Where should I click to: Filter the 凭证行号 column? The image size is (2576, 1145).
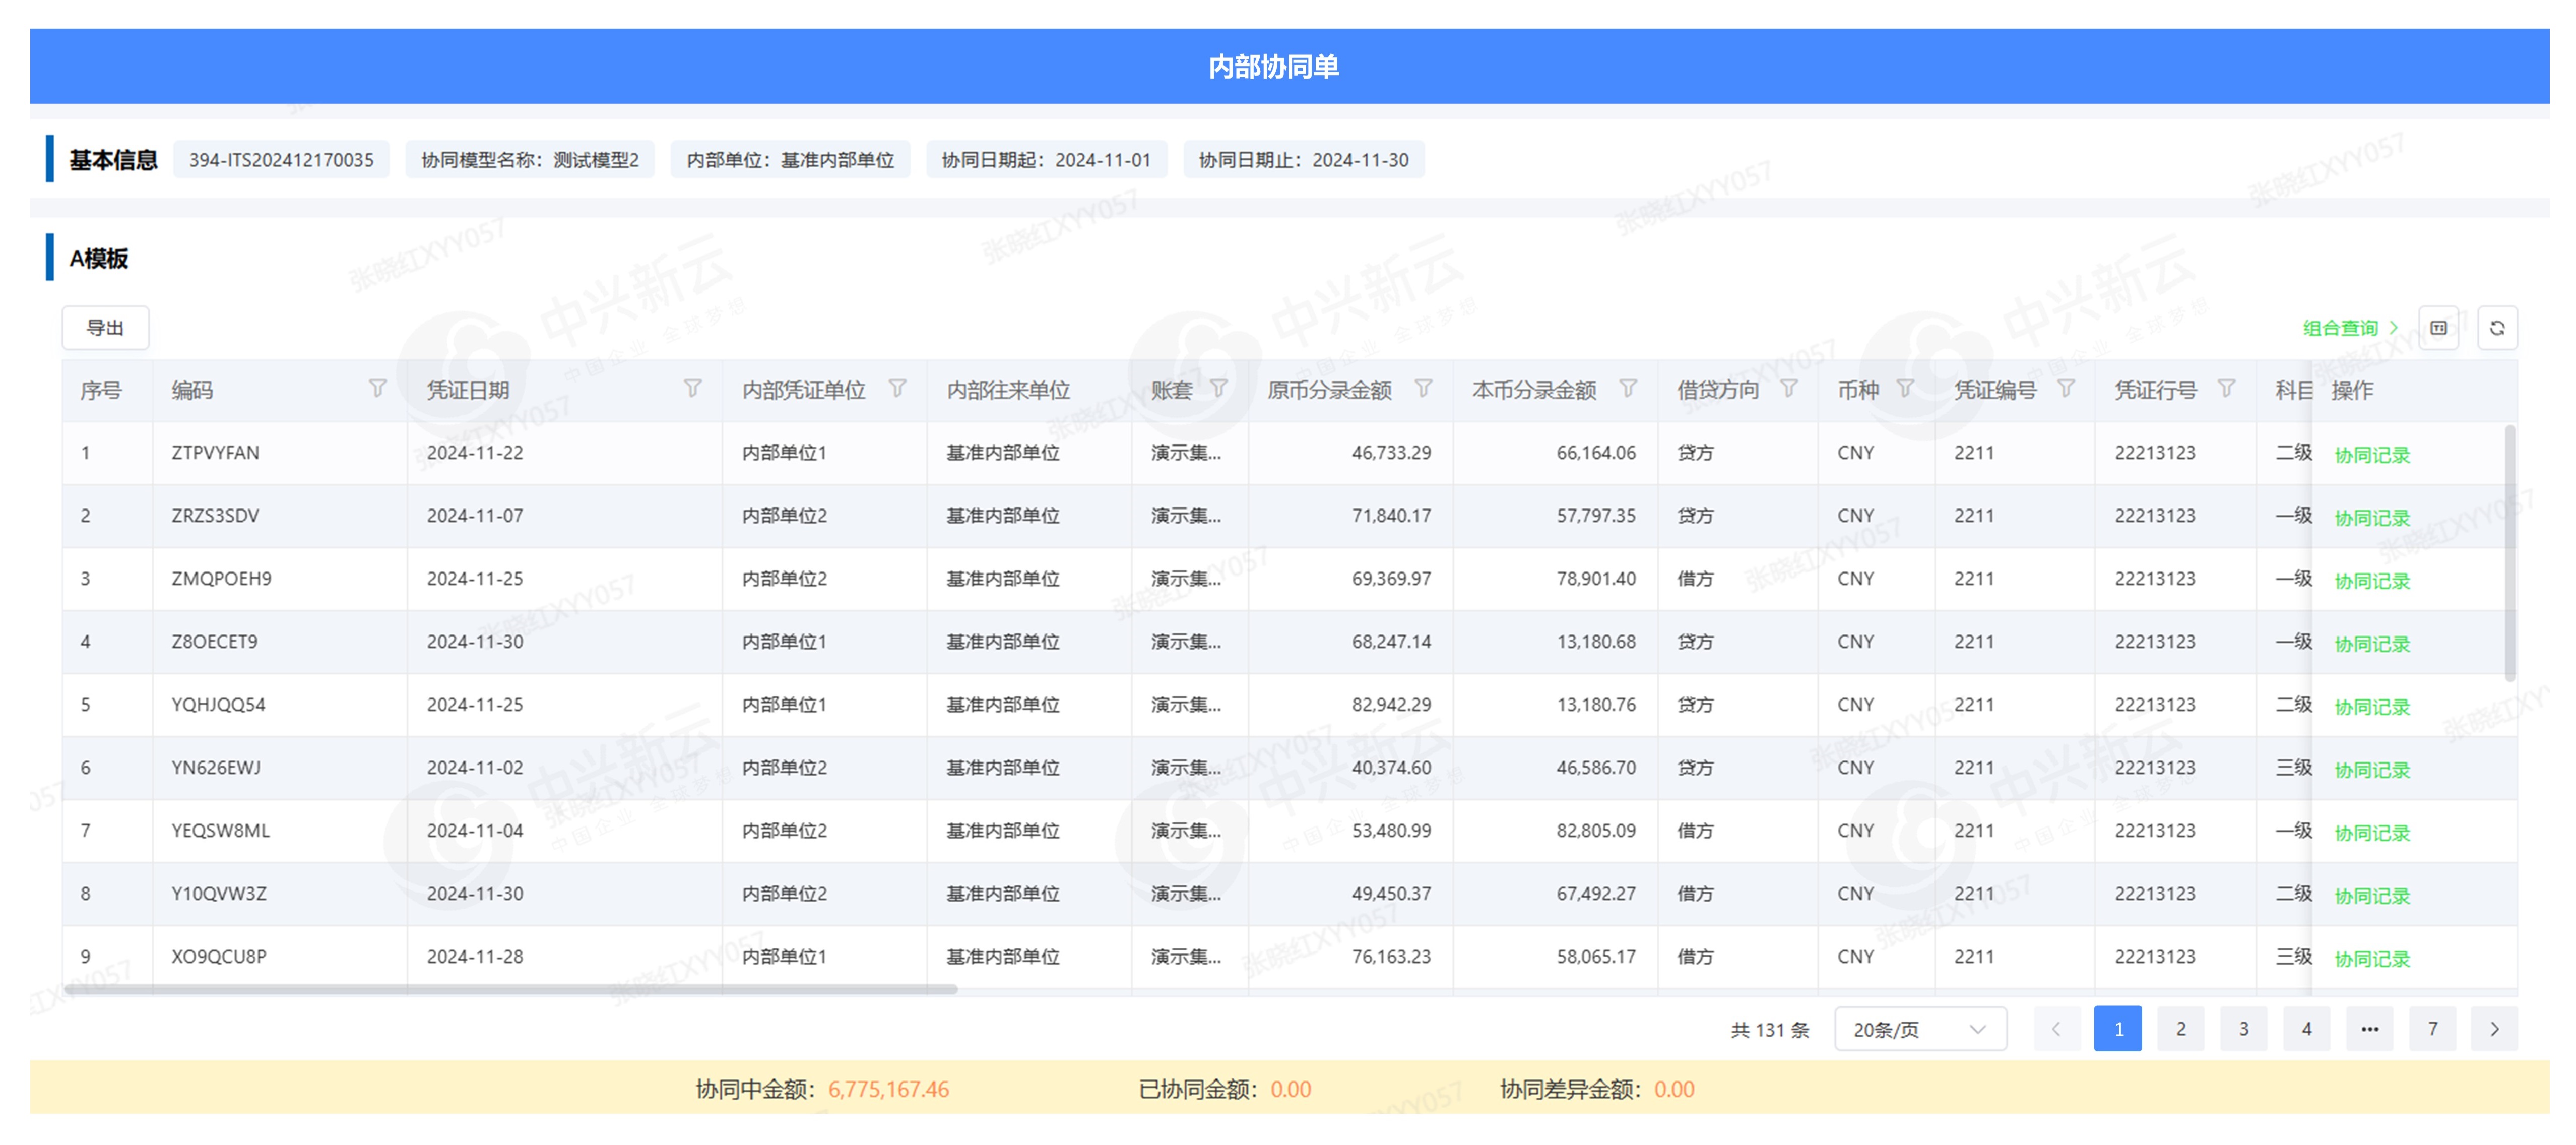click(2226, 389)
